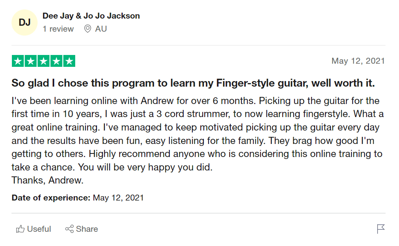Screen dimensions: 399x246
Task: Click the fourth green rating star
Action: click(56, 61)
